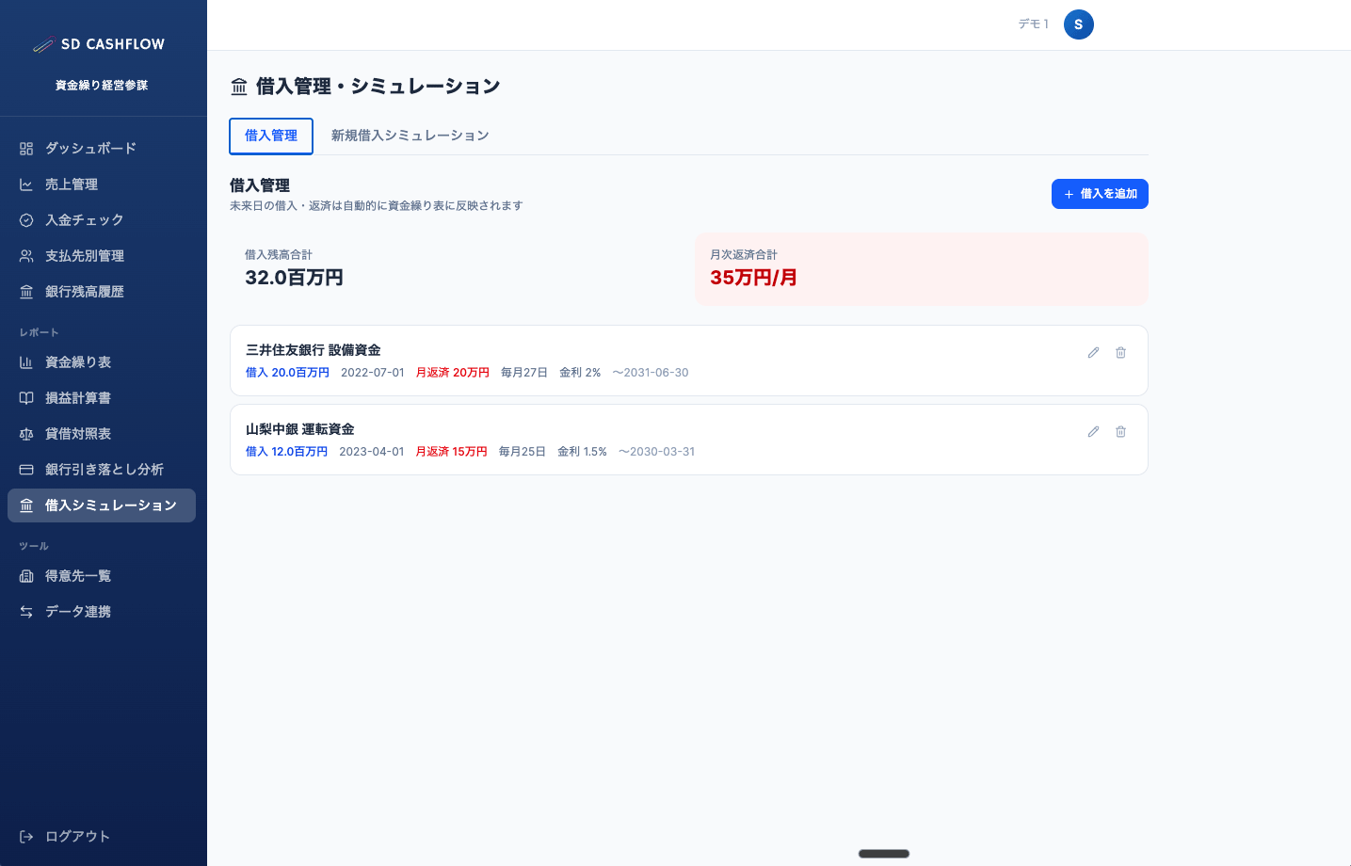Open 損益計算書 report

(102, 398)
